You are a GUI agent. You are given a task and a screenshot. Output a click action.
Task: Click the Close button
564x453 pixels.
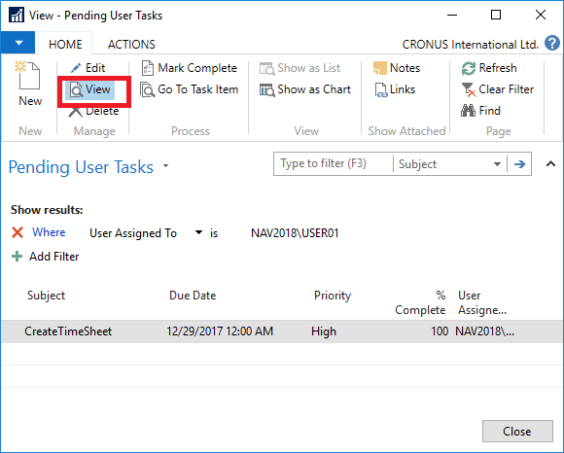517,431
